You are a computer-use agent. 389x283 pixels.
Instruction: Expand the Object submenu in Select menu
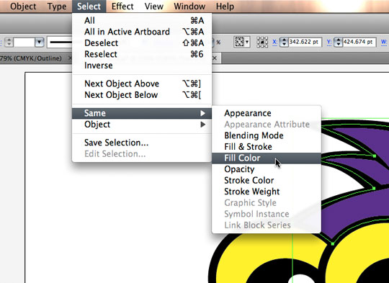142,125
